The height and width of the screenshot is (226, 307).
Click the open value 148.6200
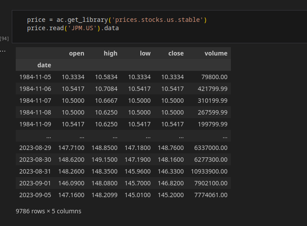(71, 160)
